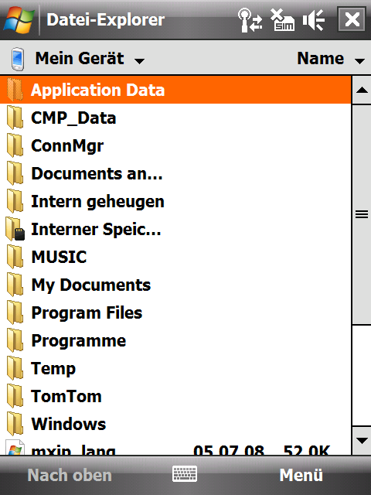The width and height of the screenshot is (371, 495).
Task: Open the Program Files folder
Action: [175, 312]
